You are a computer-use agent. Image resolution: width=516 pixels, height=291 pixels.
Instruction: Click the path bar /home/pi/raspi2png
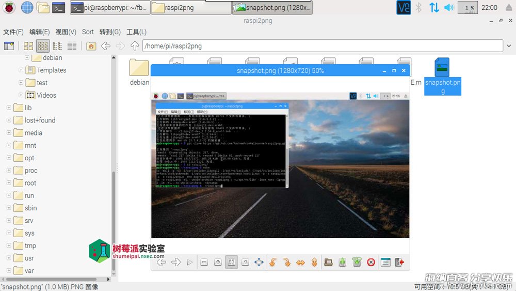tap(322, 46)
